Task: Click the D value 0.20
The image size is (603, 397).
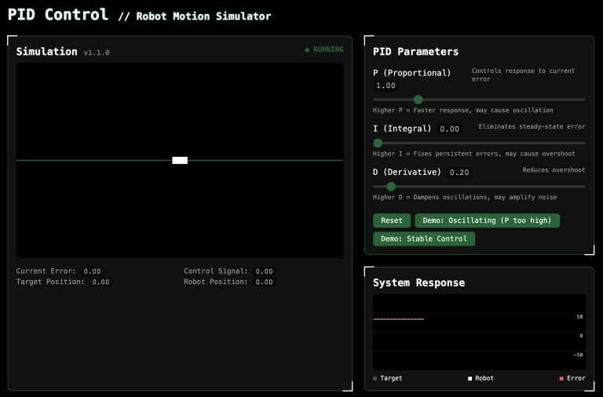Action: 459,172
